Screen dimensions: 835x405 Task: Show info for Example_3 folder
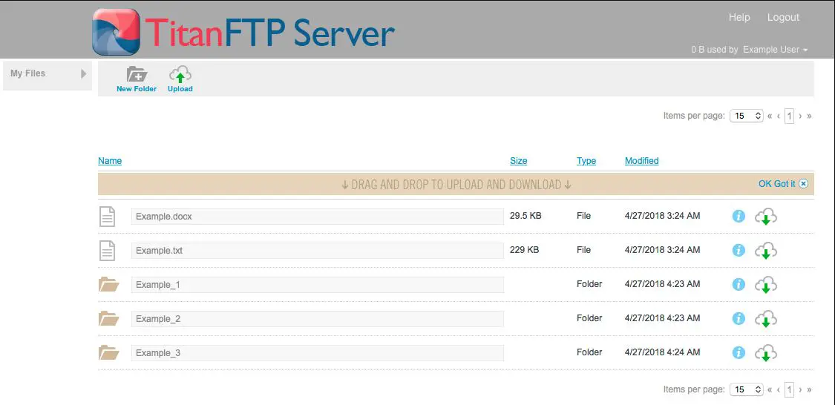click(x=738, y=352)
